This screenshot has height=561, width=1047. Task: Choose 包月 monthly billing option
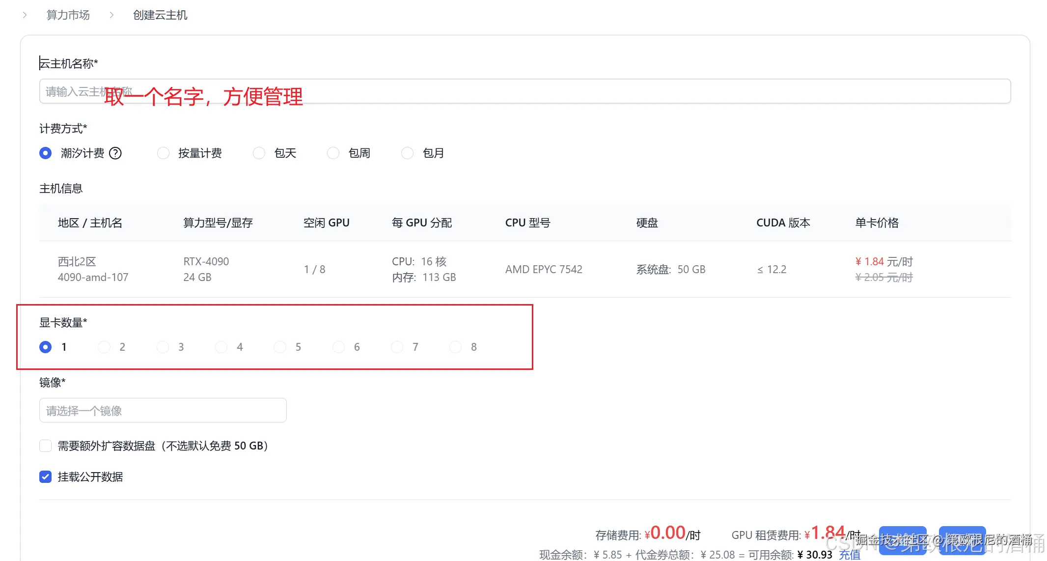click(407, 153)
